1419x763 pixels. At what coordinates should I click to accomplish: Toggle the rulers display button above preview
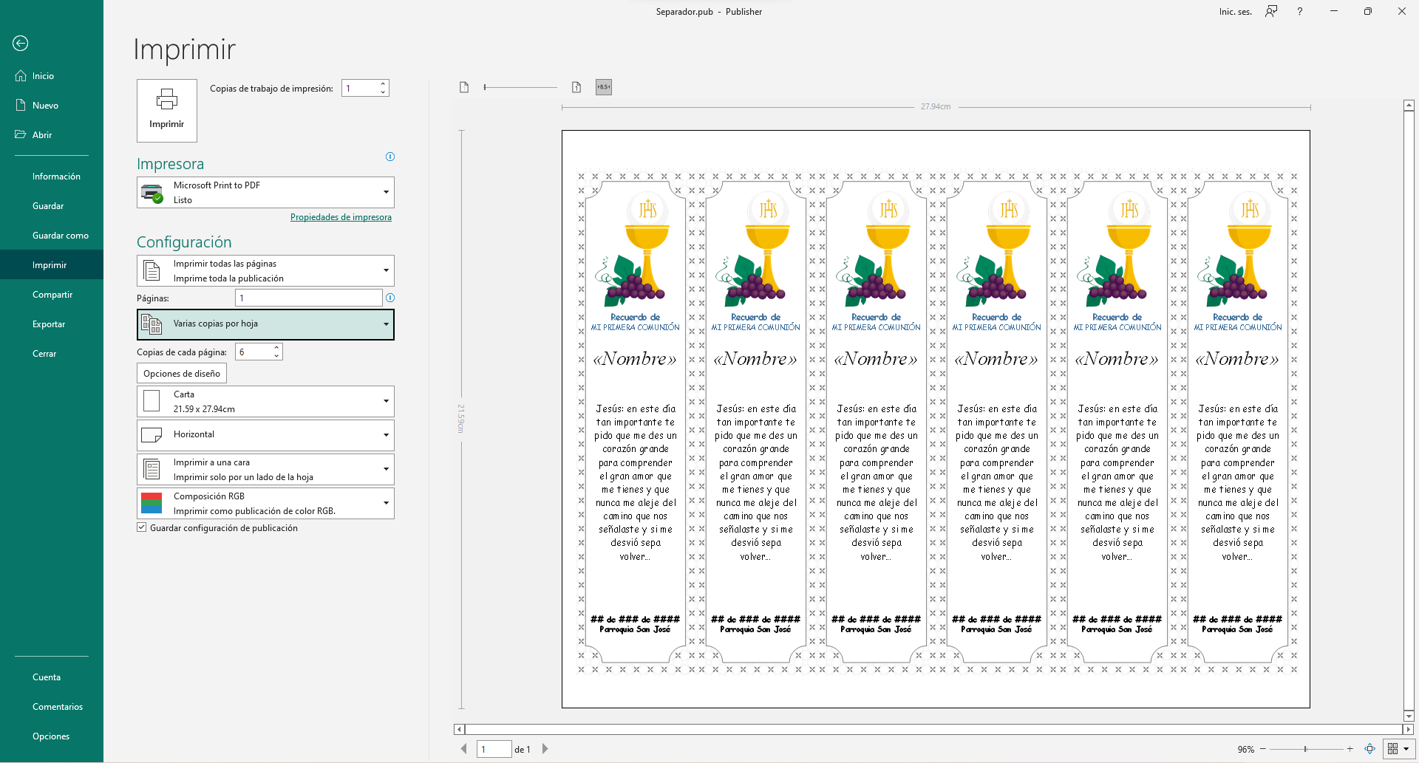click(604, 87)
